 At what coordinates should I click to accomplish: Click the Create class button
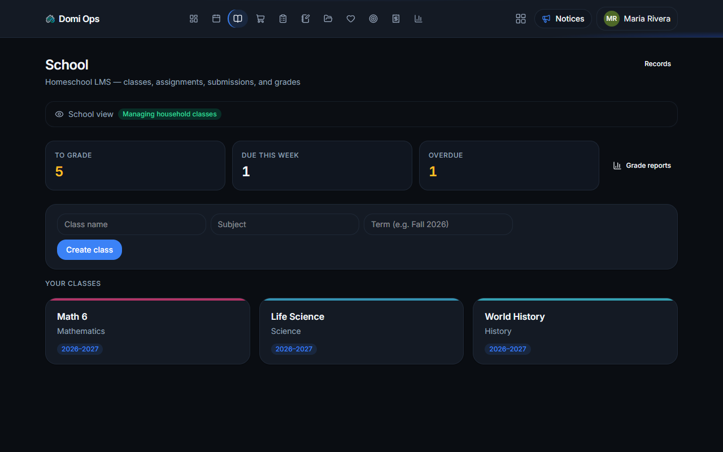pos(89,250)
